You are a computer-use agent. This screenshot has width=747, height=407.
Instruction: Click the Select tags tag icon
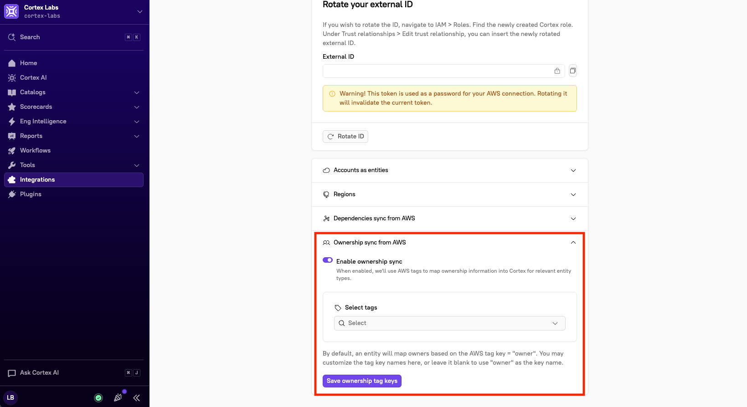pos(338,308)
